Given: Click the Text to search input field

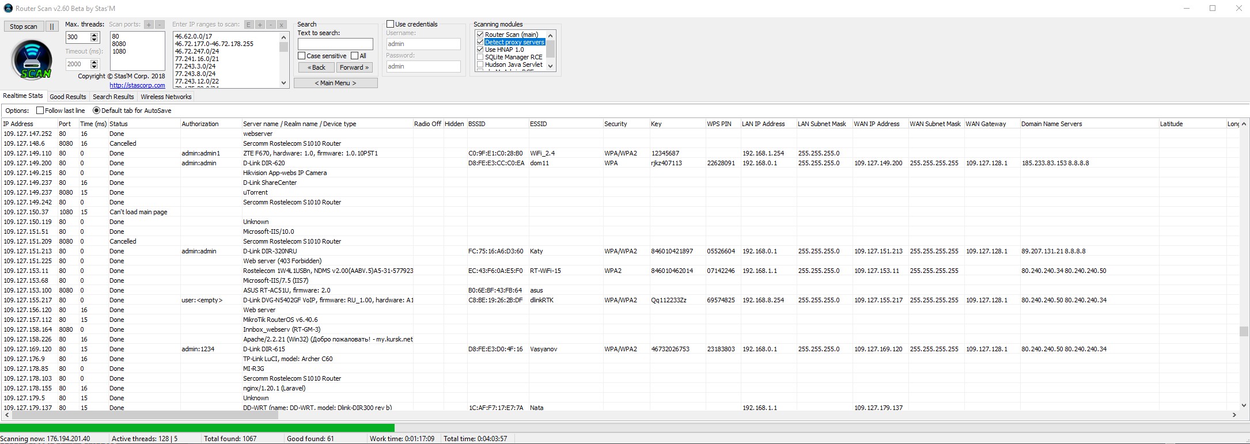Looking at the screenshot, I should pos(335,44).
